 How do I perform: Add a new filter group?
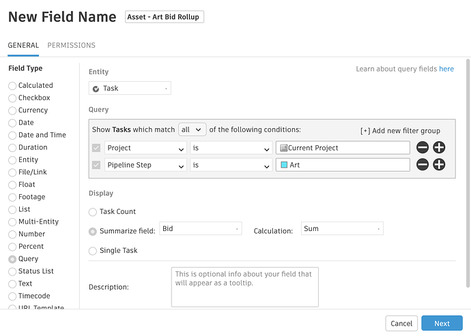[x=400, y=131]
